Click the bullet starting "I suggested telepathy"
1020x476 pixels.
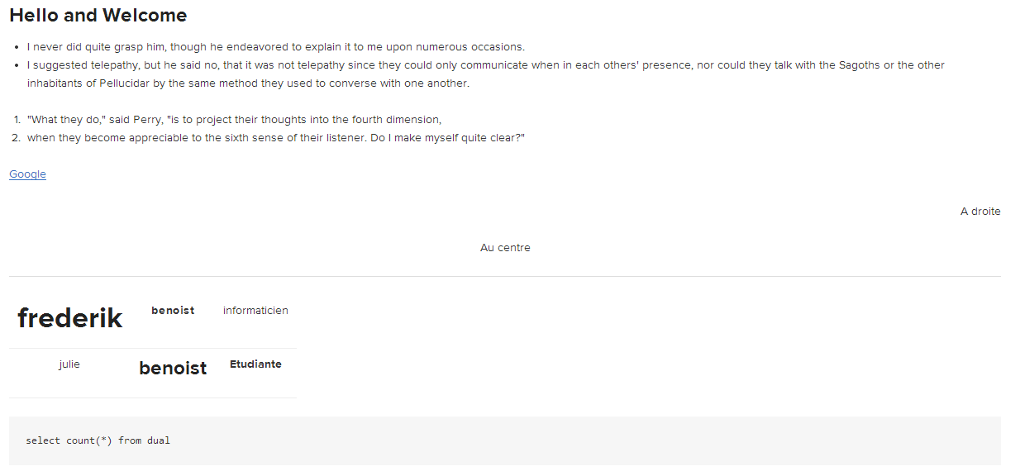click(x=485, y=65)
